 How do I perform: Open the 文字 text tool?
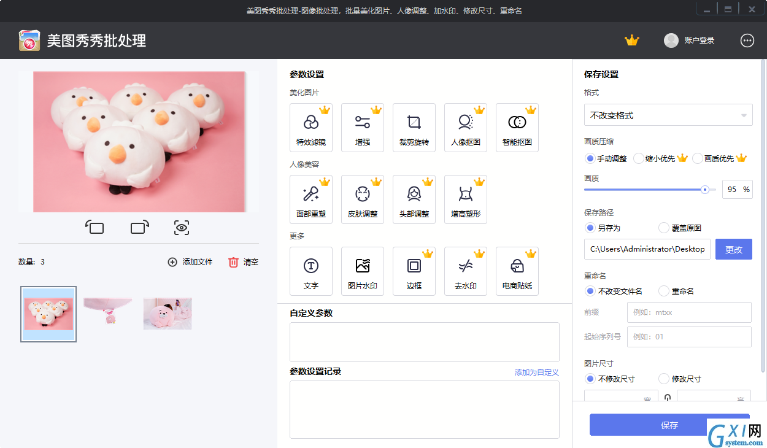point(311,271)
